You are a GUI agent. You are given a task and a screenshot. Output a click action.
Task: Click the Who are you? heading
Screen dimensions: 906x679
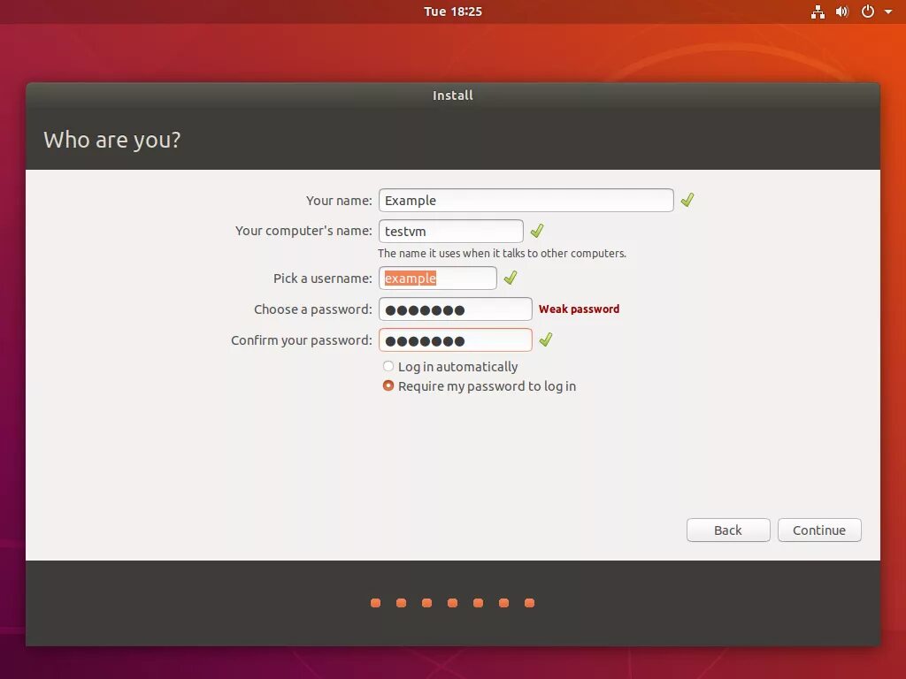pos(112,140)
